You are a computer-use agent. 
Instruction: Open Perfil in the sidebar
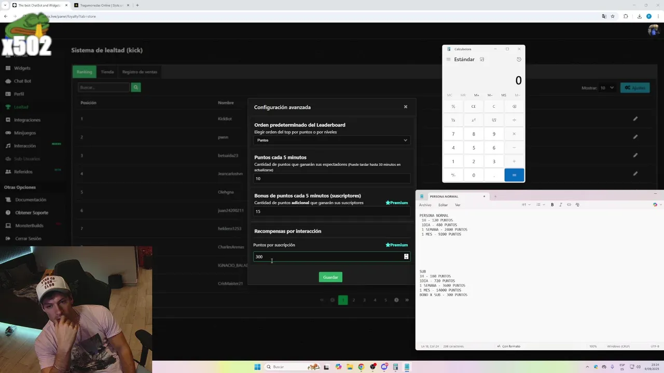[x=19, y=94]
